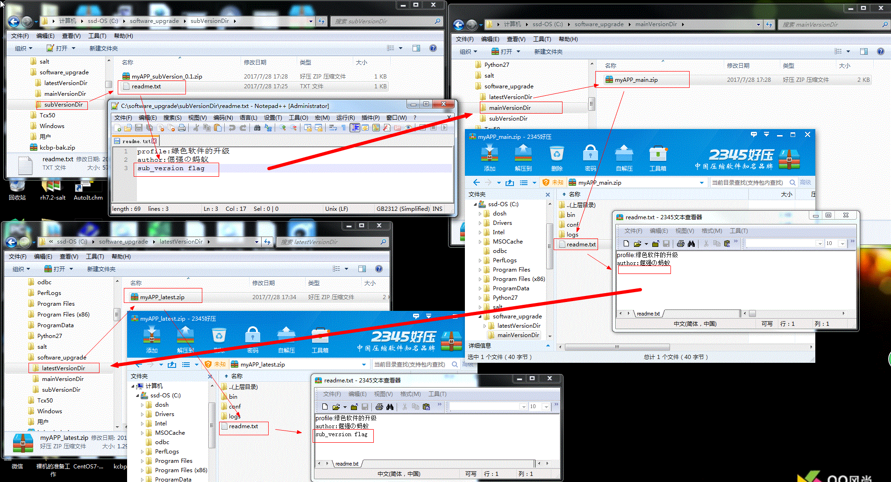Click 新建文件夹 button in subVersionDir window
This screenshot has height=482, width=891.
103,48
